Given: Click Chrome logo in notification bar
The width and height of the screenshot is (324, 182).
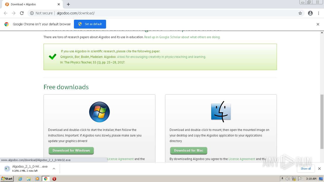Looking at the screenshot, I should coord(7,24).
